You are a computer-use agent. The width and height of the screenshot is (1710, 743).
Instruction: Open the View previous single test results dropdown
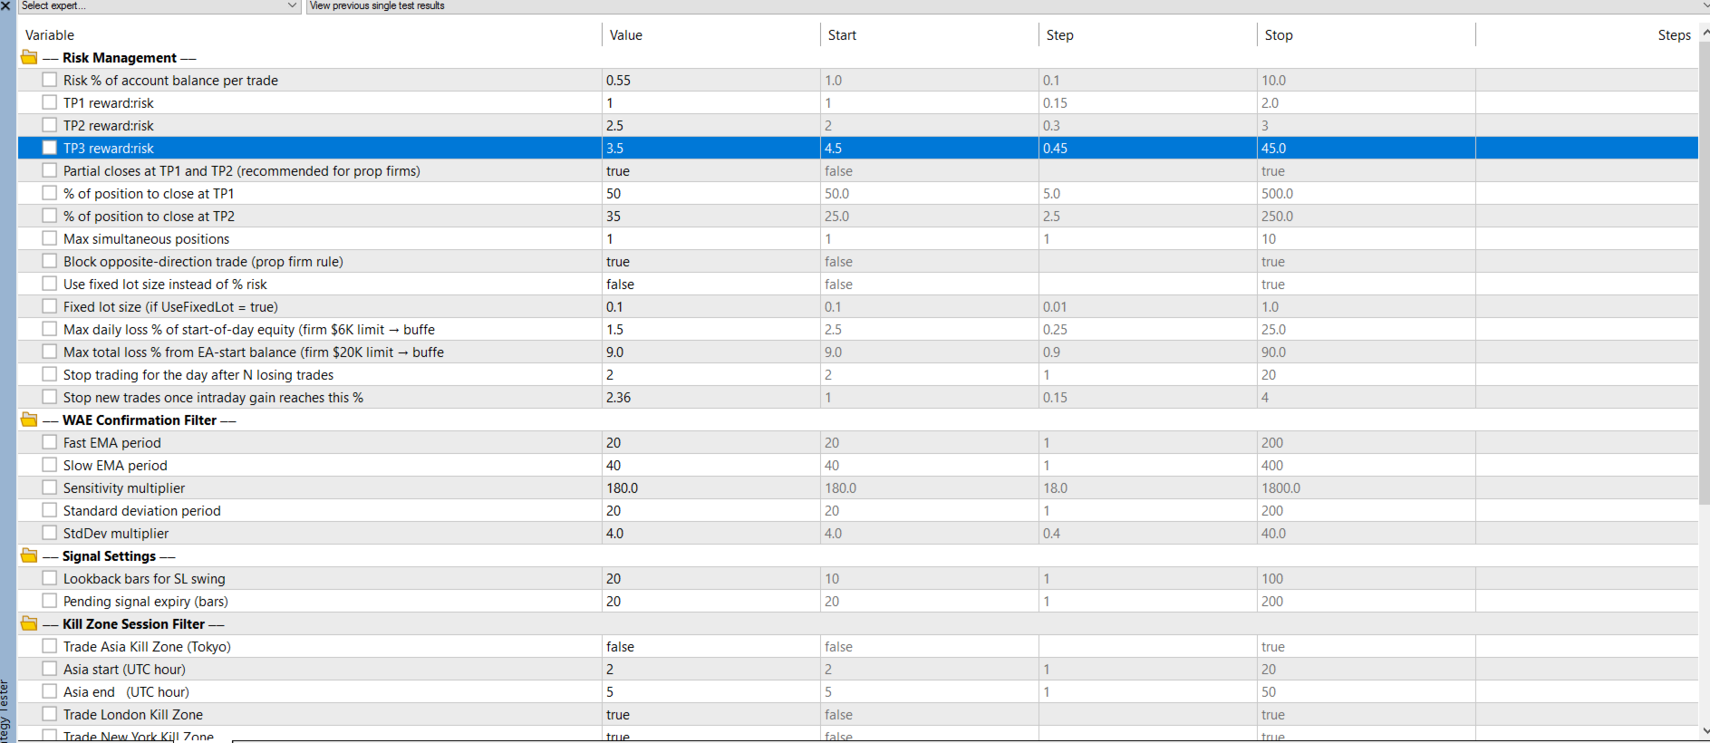1006,5
